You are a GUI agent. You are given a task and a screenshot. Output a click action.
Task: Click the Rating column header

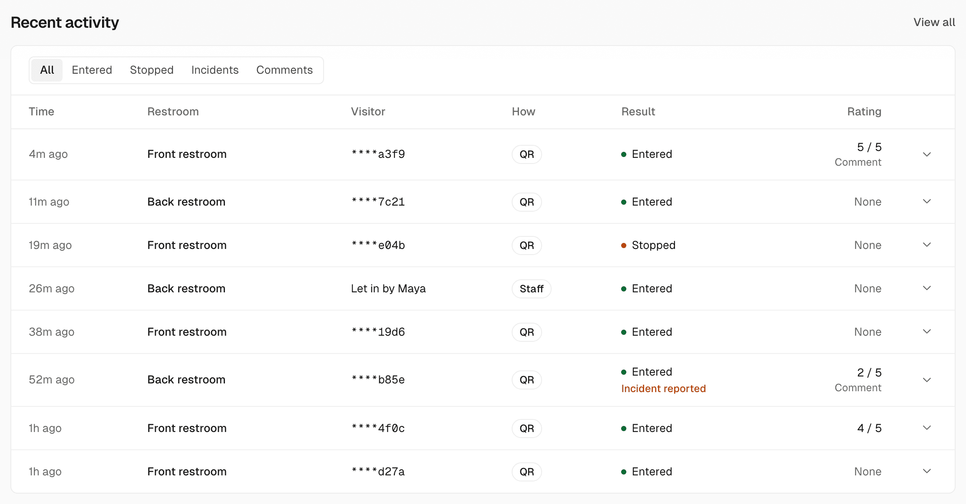tap(864, 111)
